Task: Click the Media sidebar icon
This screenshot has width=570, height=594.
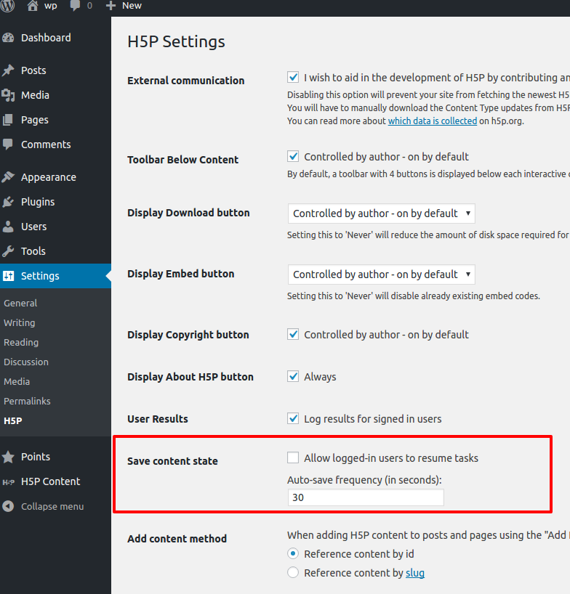Action: click(x=8, y=95)
